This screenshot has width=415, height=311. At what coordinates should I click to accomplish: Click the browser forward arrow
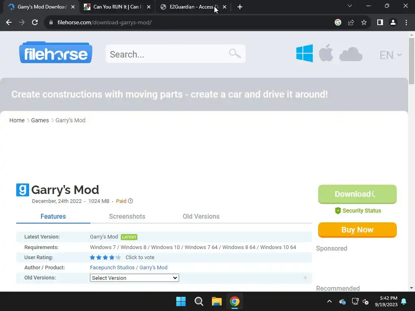(22, 23)
